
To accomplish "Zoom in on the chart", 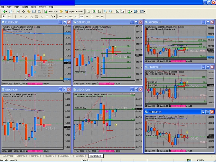I will pos(105,11).
